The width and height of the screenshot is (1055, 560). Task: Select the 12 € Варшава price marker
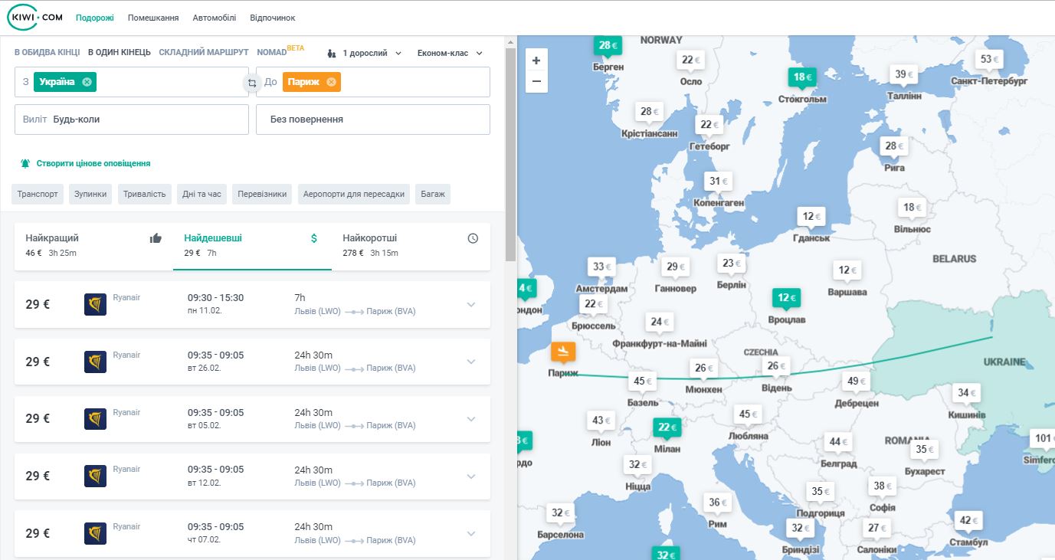tap(847, 270)
